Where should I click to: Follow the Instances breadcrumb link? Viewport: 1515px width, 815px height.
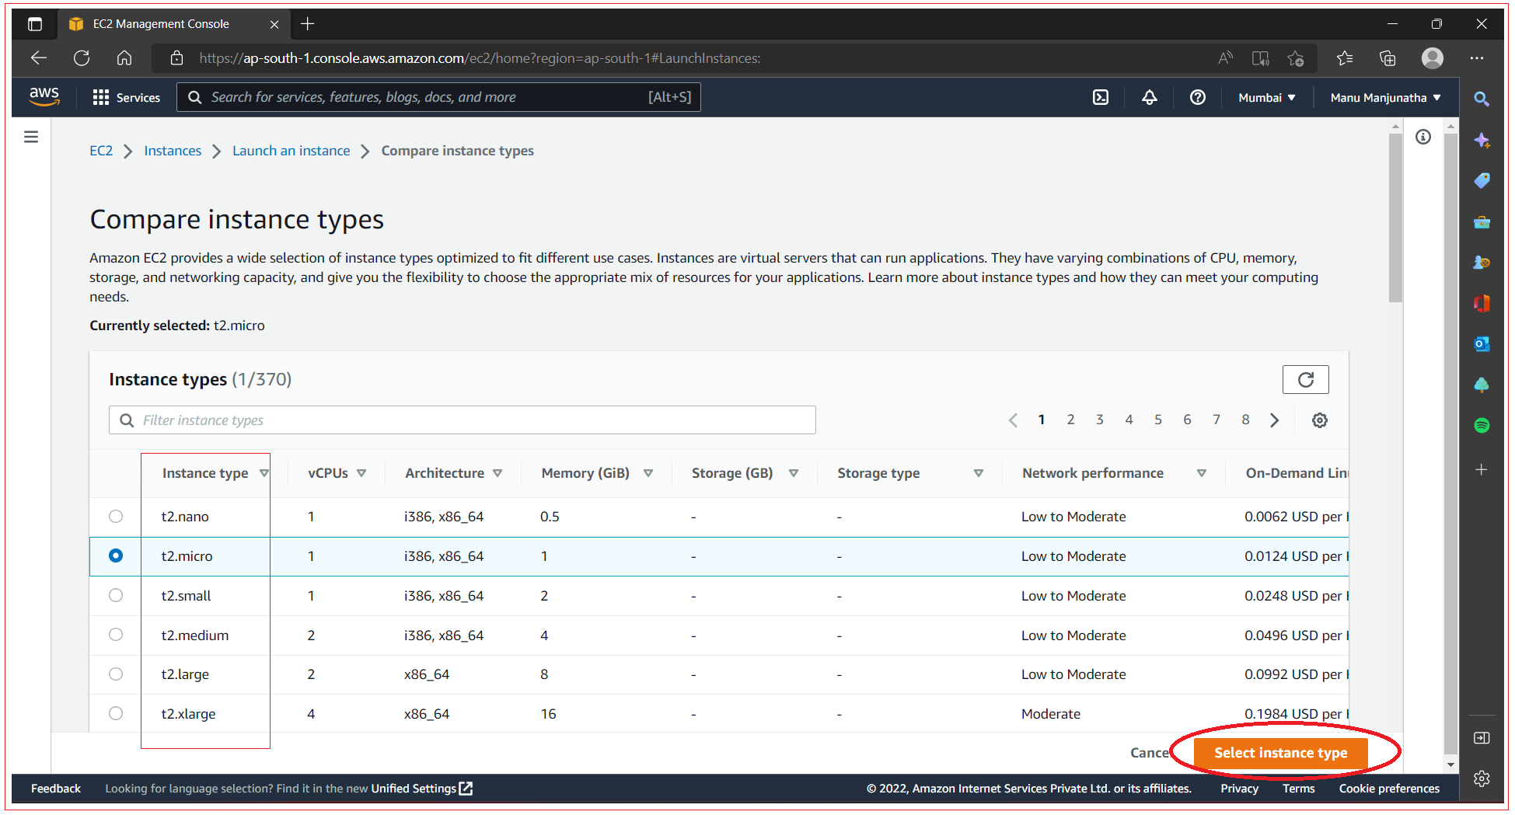point(173,150)
